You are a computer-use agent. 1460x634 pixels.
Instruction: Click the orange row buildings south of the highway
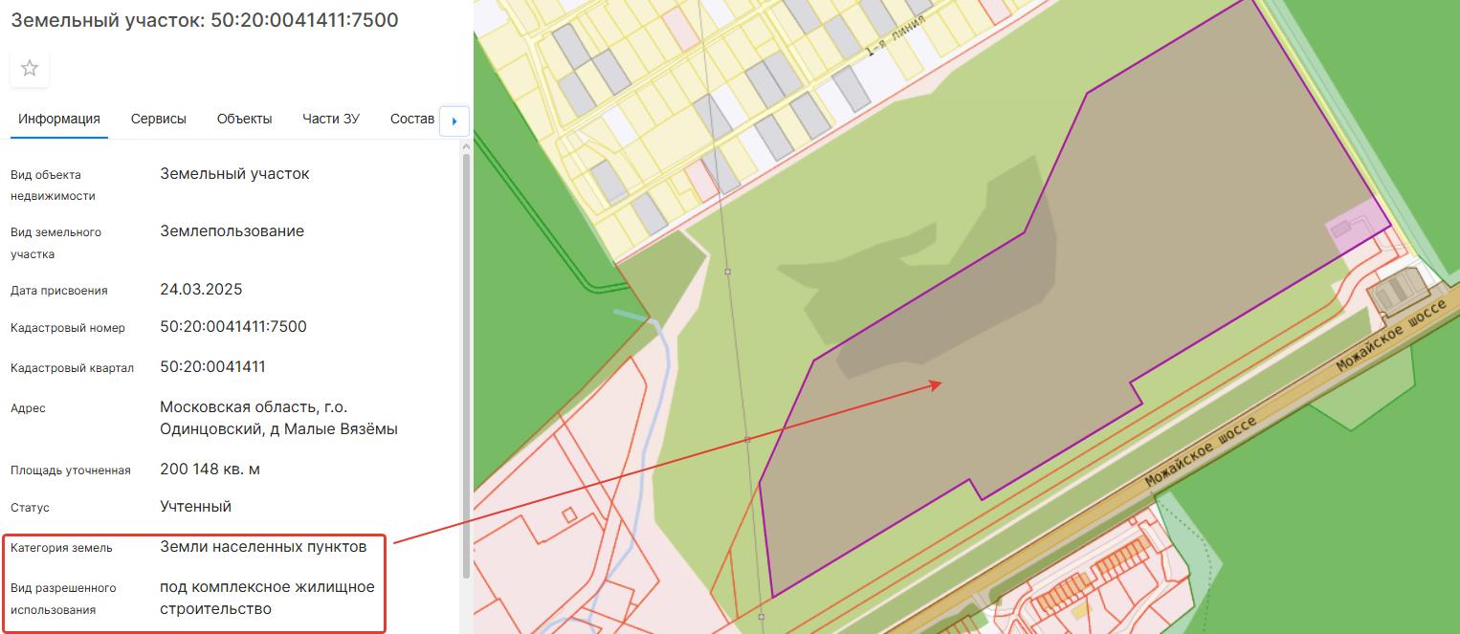[1119, 555]
